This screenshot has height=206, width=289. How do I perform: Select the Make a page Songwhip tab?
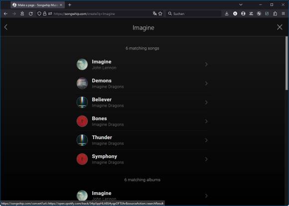click(38, 5)
